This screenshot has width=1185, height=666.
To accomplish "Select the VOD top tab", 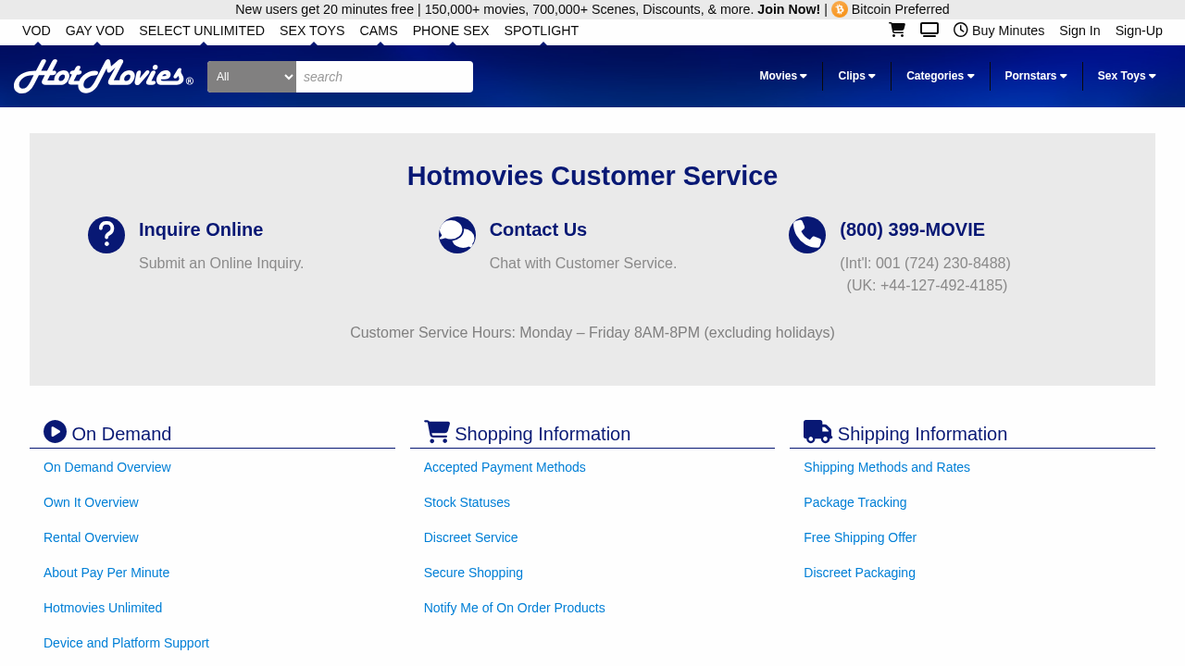I will click(x=36, y=31).
